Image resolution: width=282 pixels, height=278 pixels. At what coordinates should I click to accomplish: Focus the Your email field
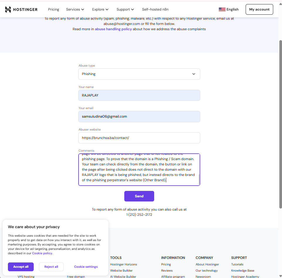click(139, 116)
